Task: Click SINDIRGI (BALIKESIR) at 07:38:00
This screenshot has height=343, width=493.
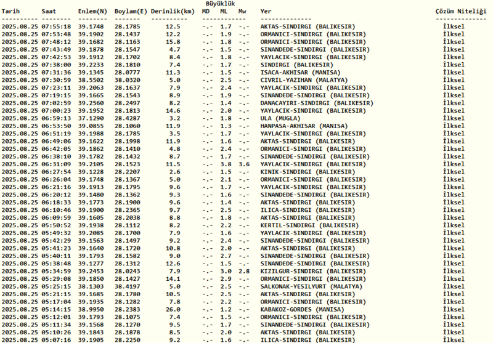Action: point(296,65)
